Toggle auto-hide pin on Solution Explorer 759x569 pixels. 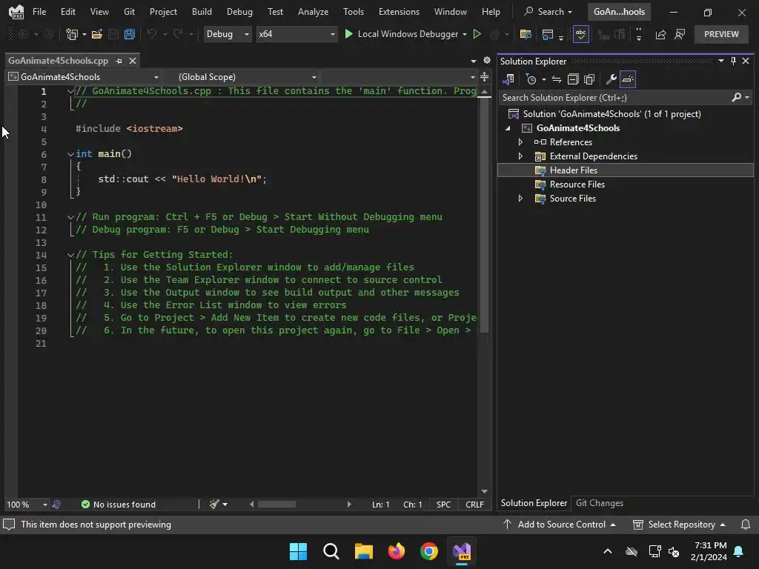coord(733,61)
